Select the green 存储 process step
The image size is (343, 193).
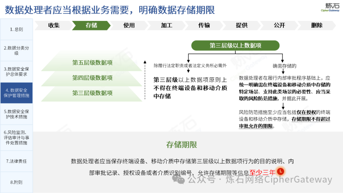(91, 25)
